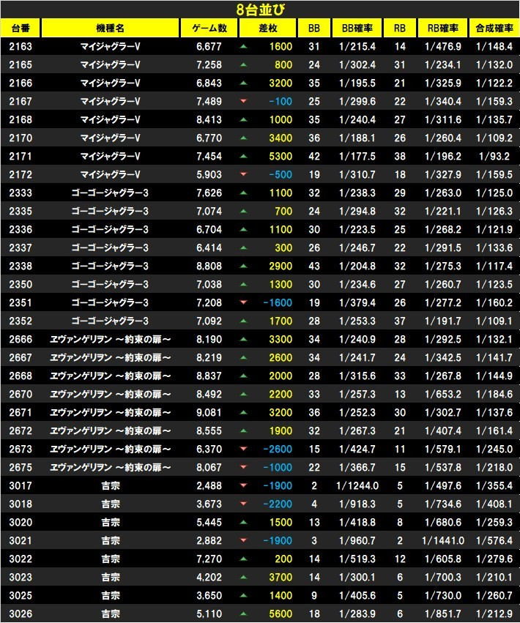Click BB probability 1/1244.0
520x623 pixels.
pos(357,485)
